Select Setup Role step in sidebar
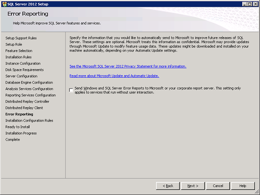Viewport: 260px width, 195px height. click(14, 44)
